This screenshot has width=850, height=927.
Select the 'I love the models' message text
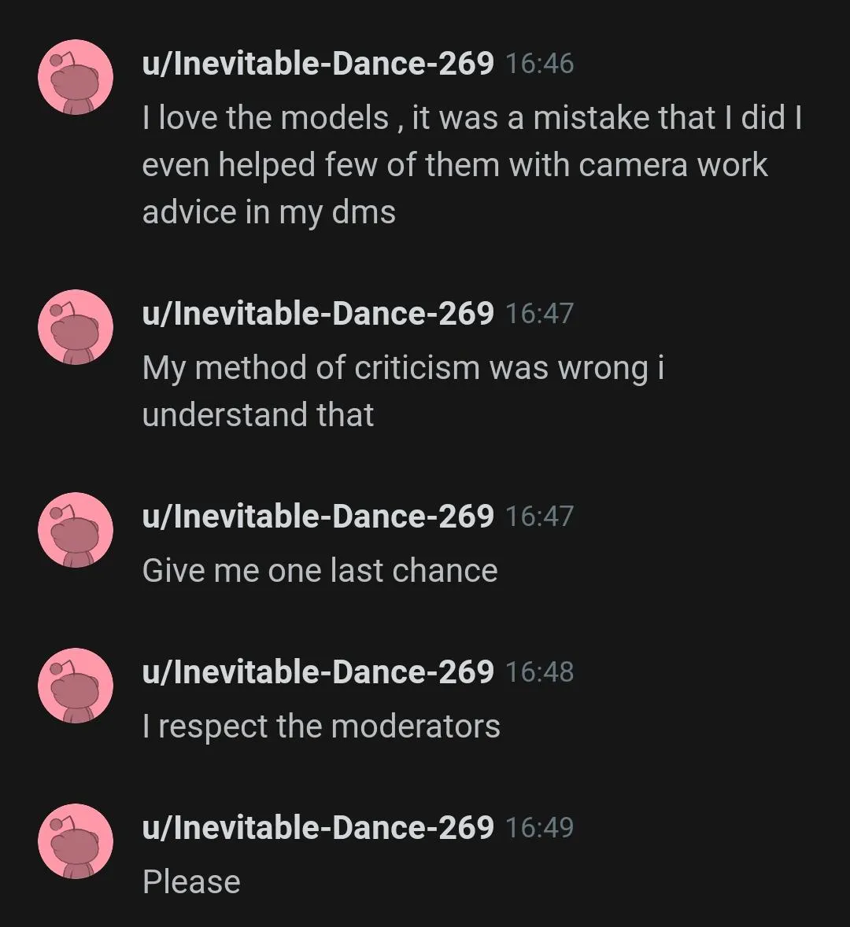pyautogui.click(x=472, y=165)
